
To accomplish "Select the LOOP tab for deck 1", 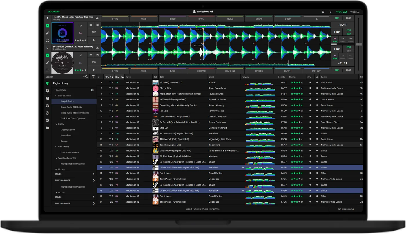I will click(x=349, y=18).
